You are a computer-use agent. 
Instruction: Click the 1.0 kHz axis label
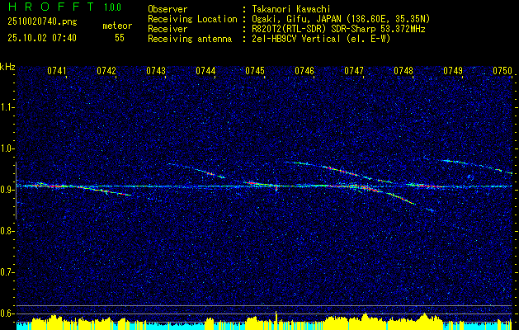point(7,148)
